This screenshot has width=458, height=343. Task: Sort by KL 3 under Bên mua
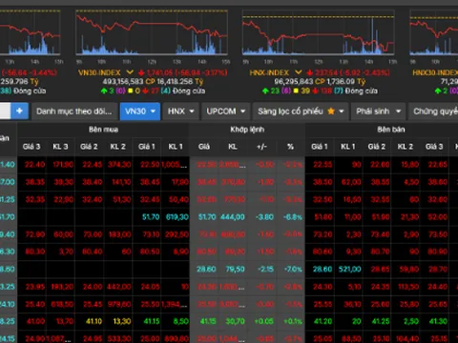coord(60,147)
